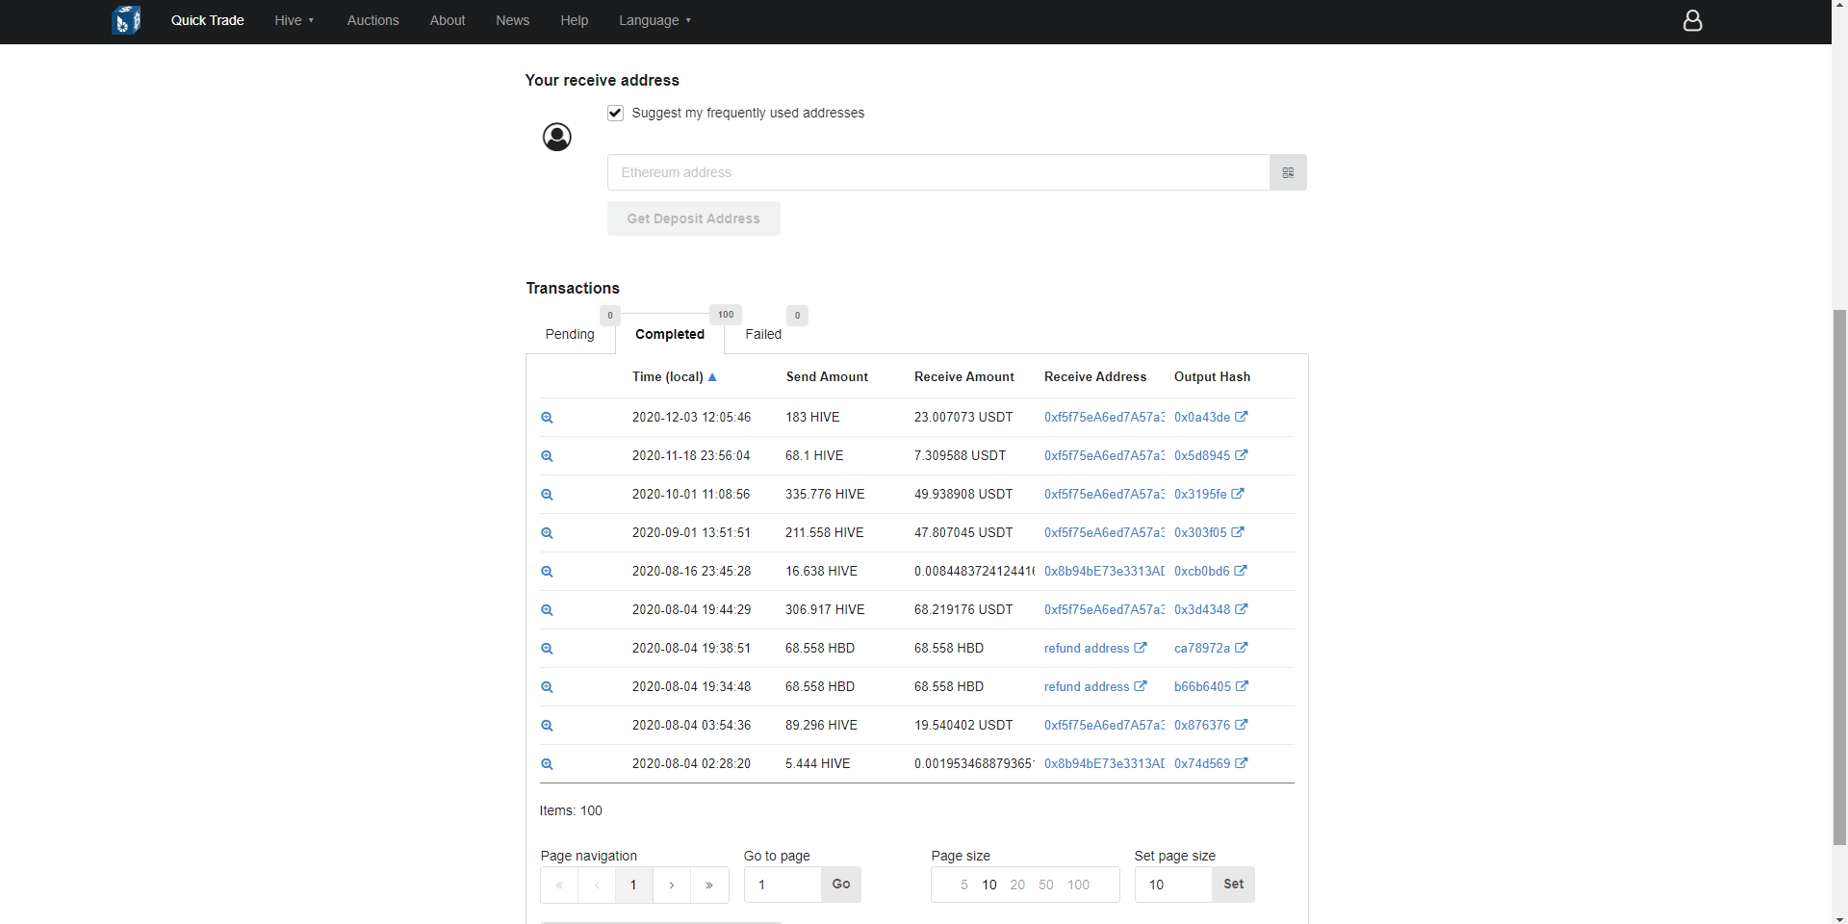Open the Help page
This screenshot has width=1848, height=924.
coord(575,20)
